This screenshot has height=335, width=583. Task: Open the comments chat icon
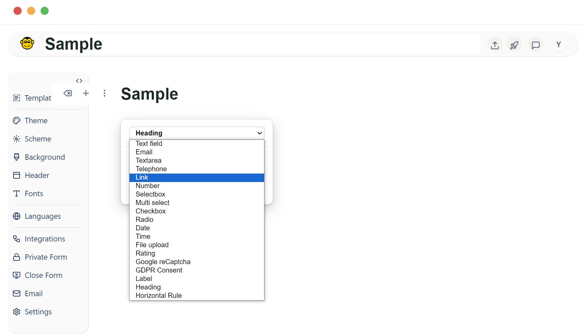(x=536, y=45)
